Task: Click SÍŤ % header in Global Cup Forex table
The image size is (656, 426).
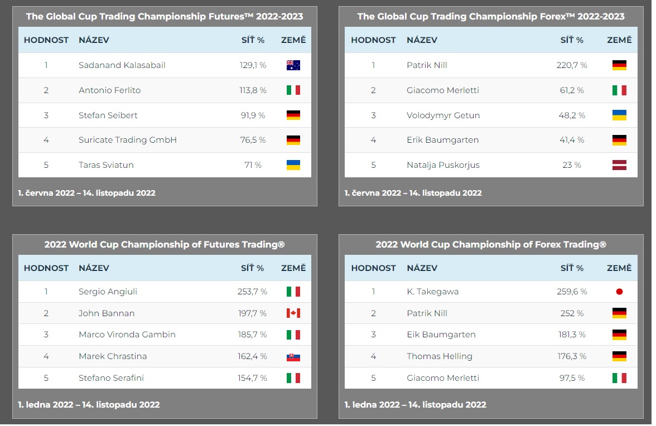Action: coord(571,40)
